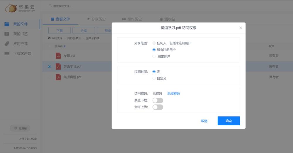The height and width of the screenshot is (153, 293).
Task: Open 我的书签 bookmark icon in sidebar
Action: click(7, 34)
